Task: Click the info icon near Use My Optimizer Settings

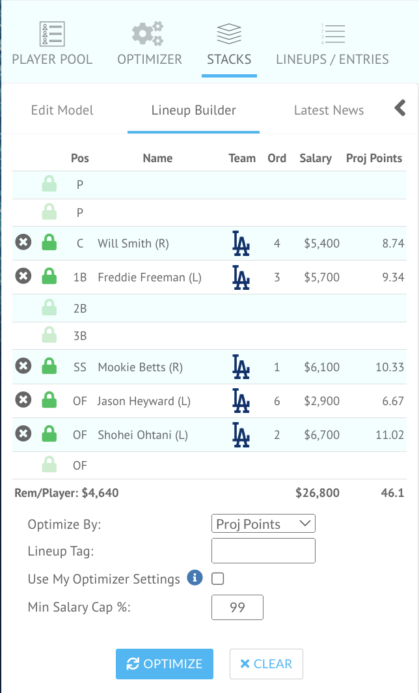Action: click(x=194, y=578)
